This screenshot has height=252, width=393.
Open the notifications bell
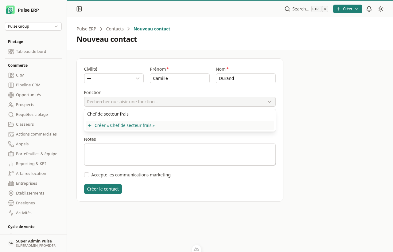point(369,9)
